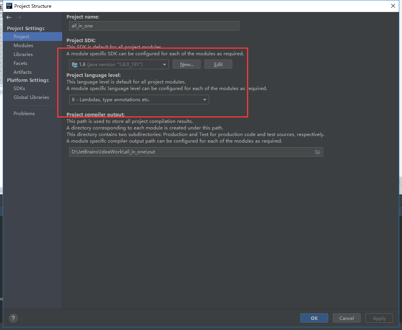This screenshot has width=402, height=330.
Task: Click the all_in_one project name field
Action: tap(154, 26)
